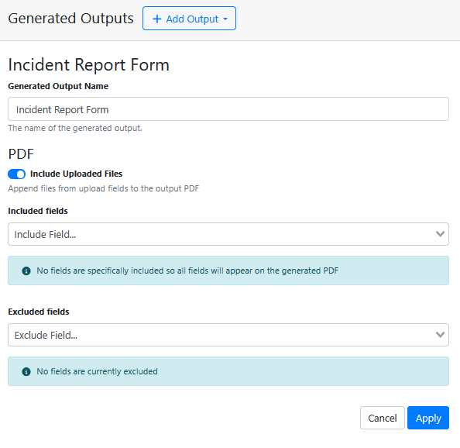Click the Include Uploaded Files label
This screenshot has width=460, height=448.
point(76,174)
